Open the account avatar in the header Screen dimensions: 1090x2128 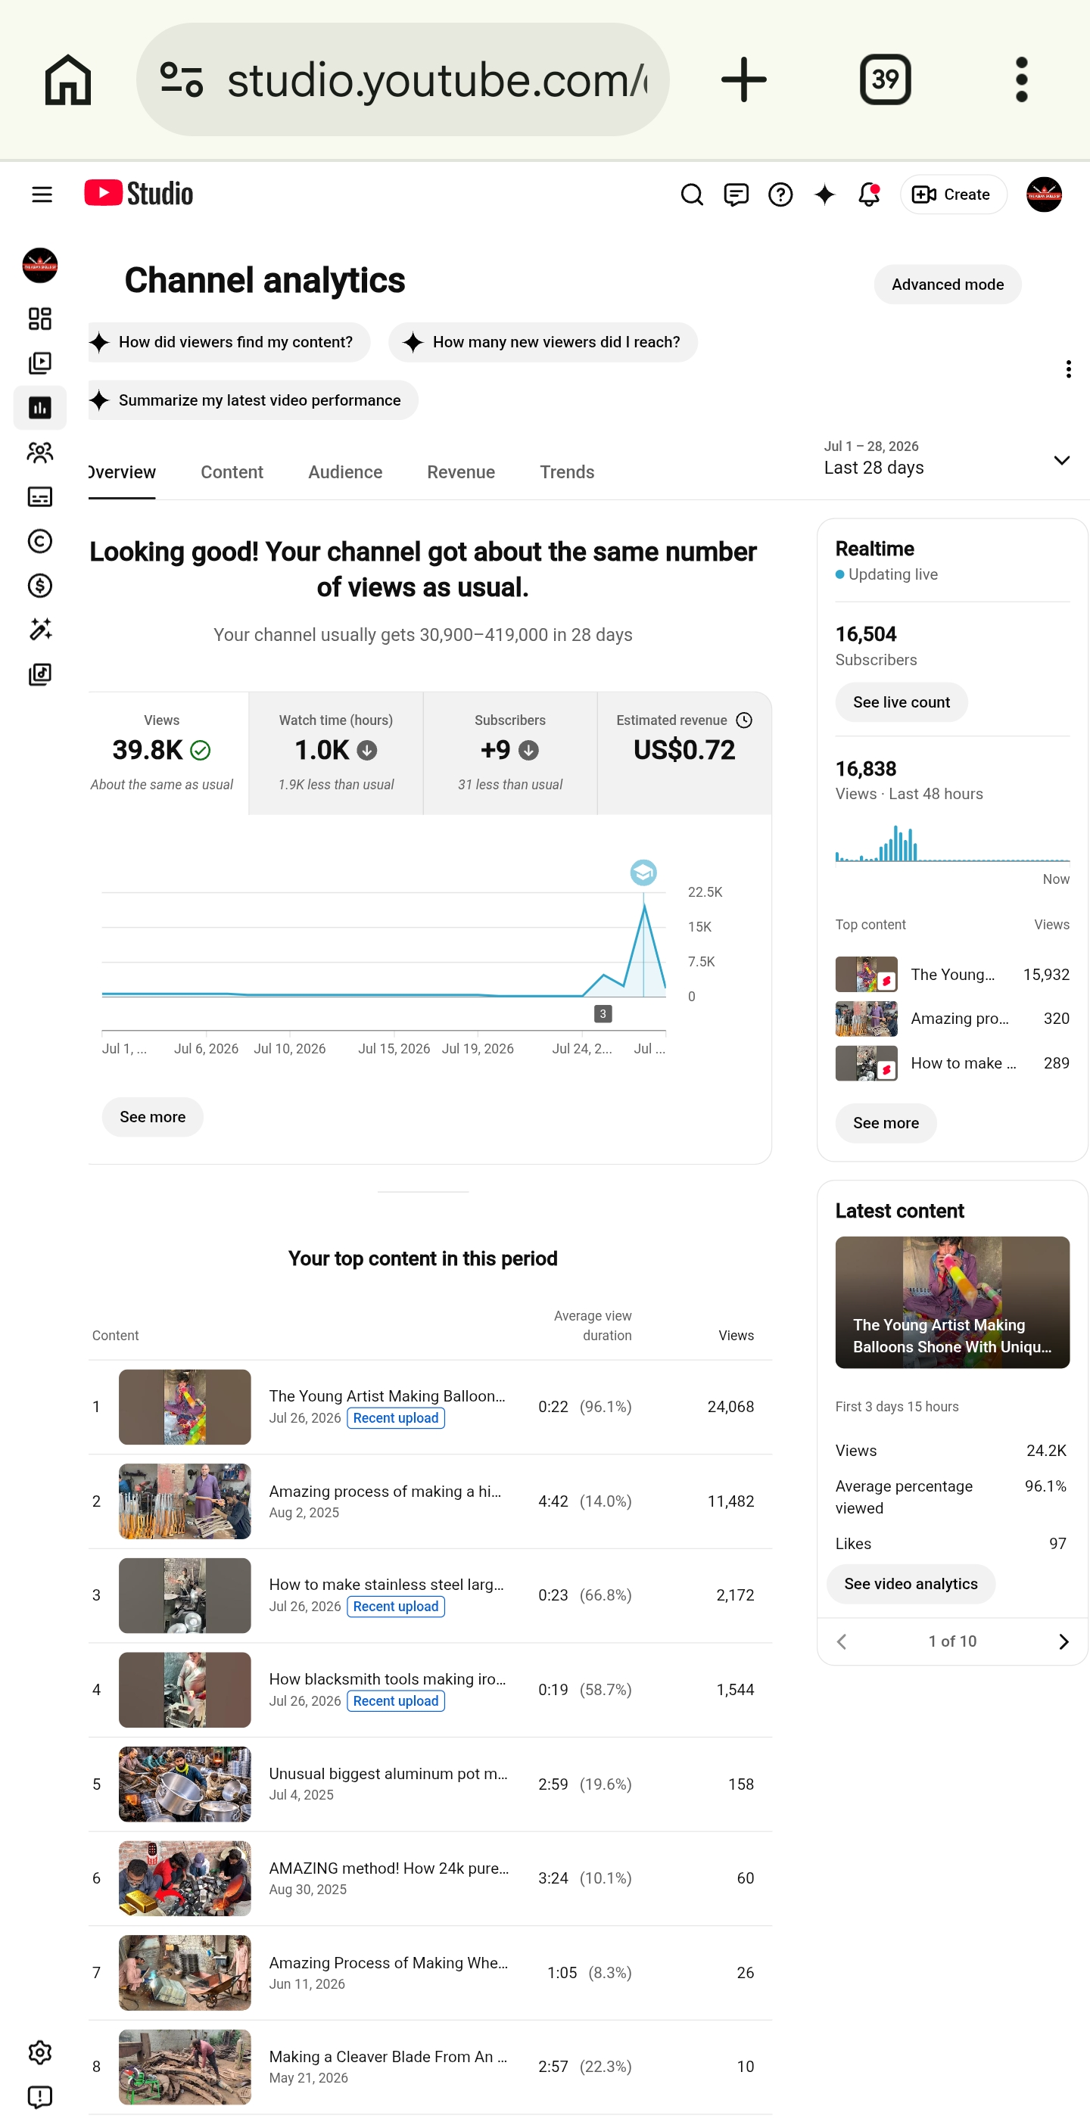[1044, 195]
